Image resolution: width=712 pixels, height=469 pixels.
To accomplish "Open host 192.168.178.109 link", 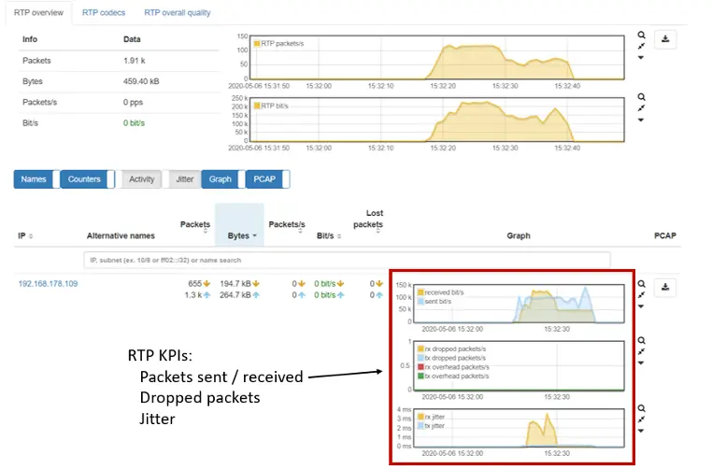I will pos(49,284).
